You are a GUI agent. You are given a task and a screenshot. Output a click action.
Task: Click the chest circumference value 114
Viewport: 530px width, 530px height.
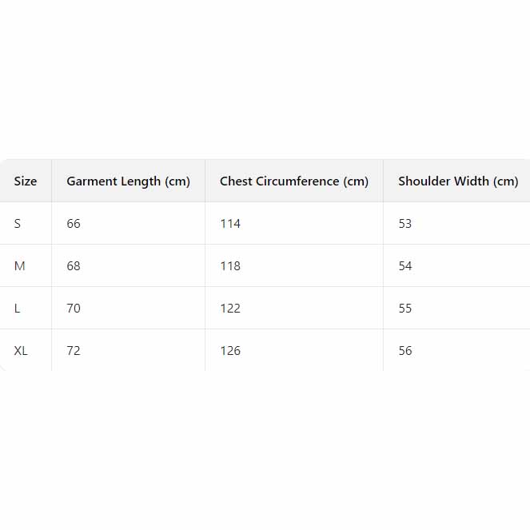pos(230,224)
